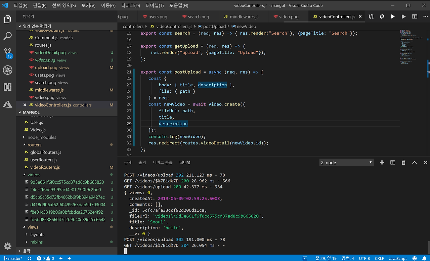Screen dimensions: 430x261
Task: Maximize the terminal panel using the up chevron
Action: coord(415,163)
